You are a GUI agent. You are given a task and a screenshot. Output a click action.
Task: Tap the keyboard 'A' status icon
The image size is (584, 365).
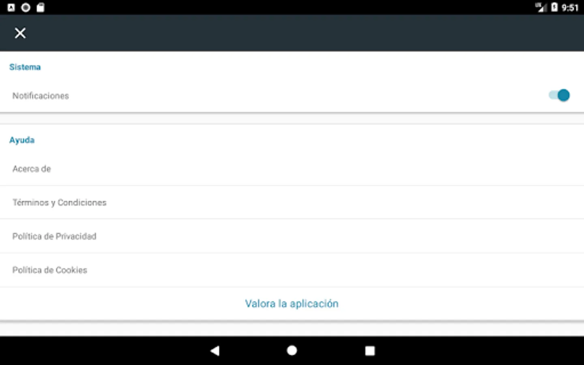[x=11, y=7]
